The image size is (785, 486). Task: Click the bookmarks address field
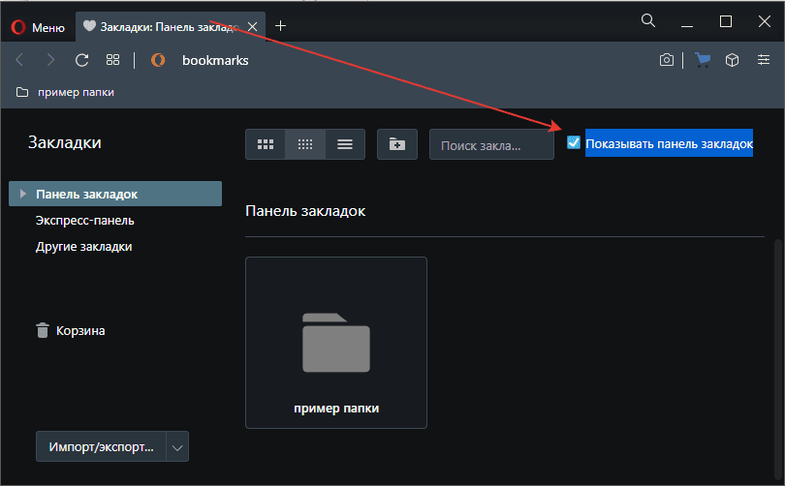click(215, 60)
